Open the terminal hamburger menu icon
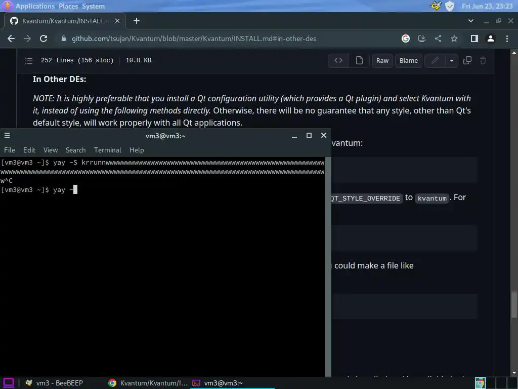 (x=7, y=135)
